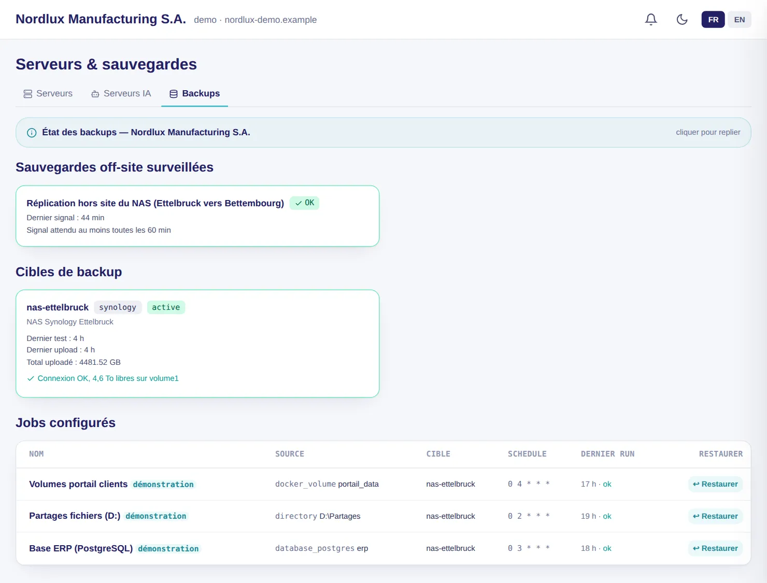This screenshot has width=767, height=583.
Task: Open the Serveurs IA tab
Action: point(121,94)
